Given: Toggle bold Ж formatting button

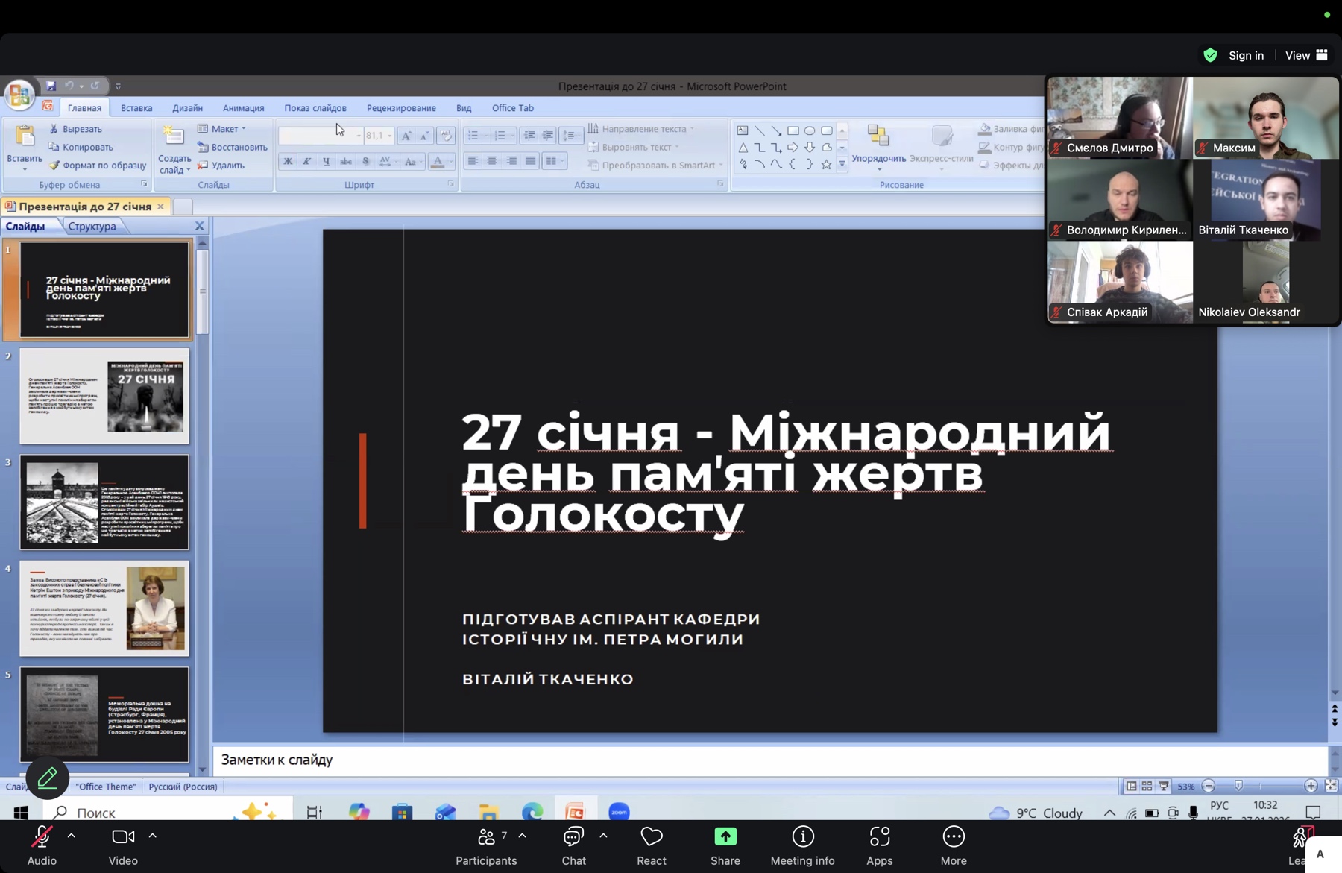Looking at the screenshot, I should (x=288, y=161).
